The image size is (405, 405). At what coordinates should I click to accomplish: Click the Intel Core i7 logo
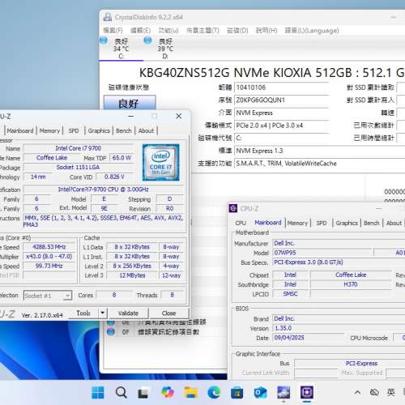tap(161, 162)
